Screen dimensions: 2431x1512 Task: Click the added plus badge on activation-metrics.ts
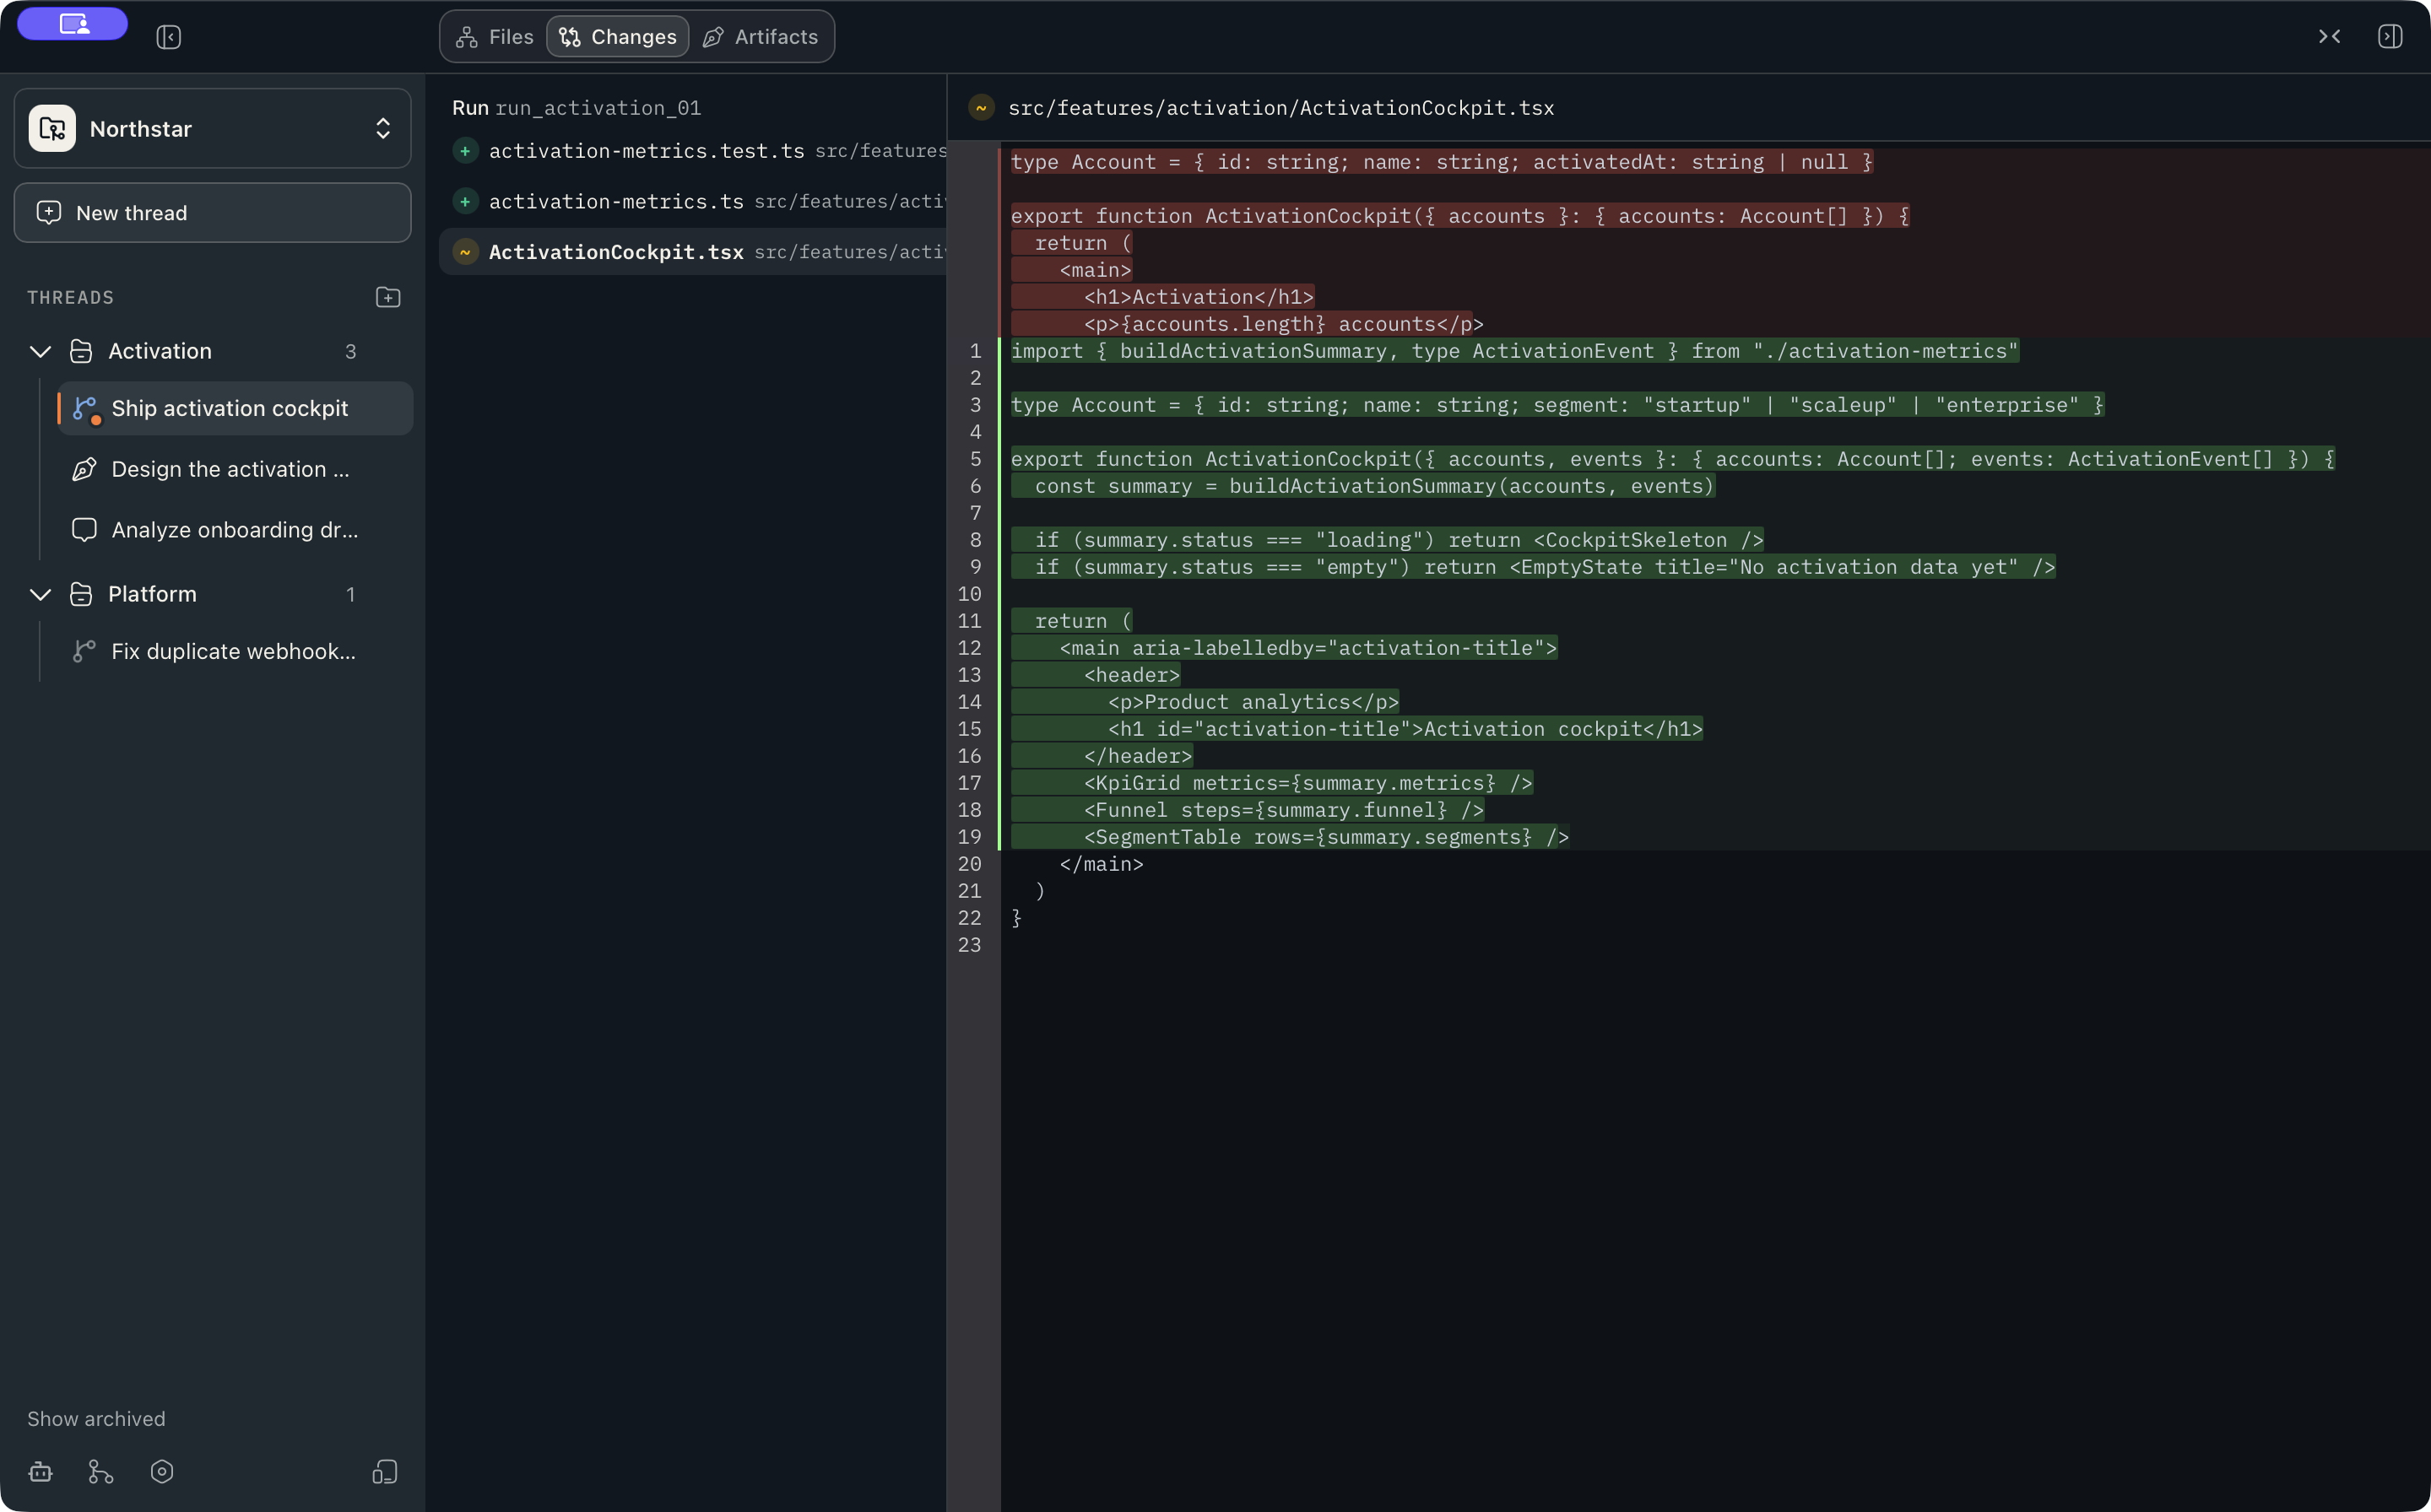click(465, 201)
